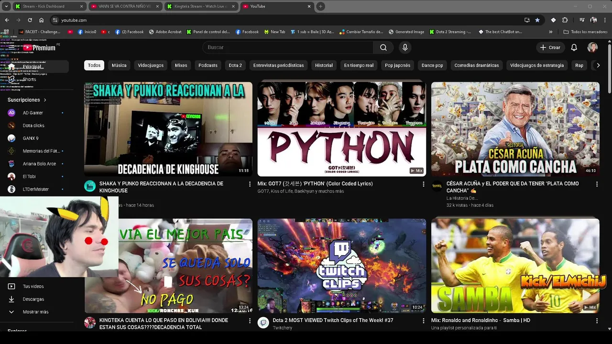Click the browser home icon
The height and width of the screenshot is (344, 612).
41,20
